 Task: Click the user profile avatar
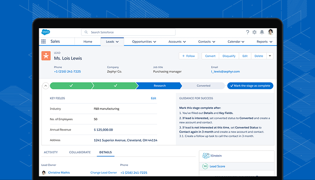[x=270, y=32]
